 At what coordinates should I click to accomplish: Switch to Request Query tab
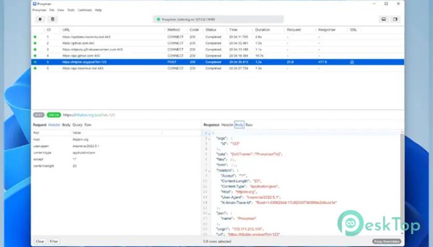77,125
